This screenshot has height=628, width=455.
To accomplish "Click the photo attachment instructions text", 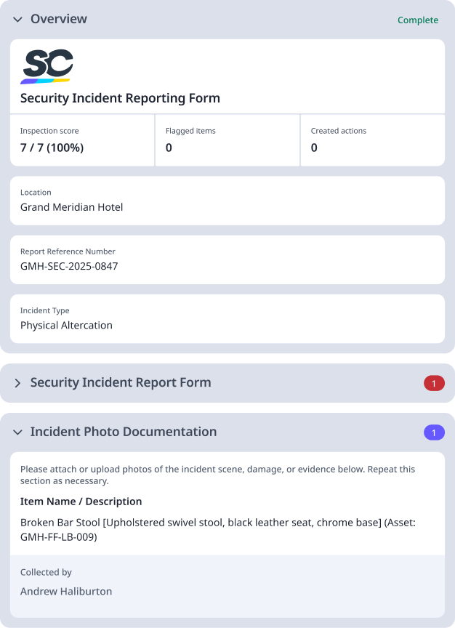I will [x=218, y=475].
